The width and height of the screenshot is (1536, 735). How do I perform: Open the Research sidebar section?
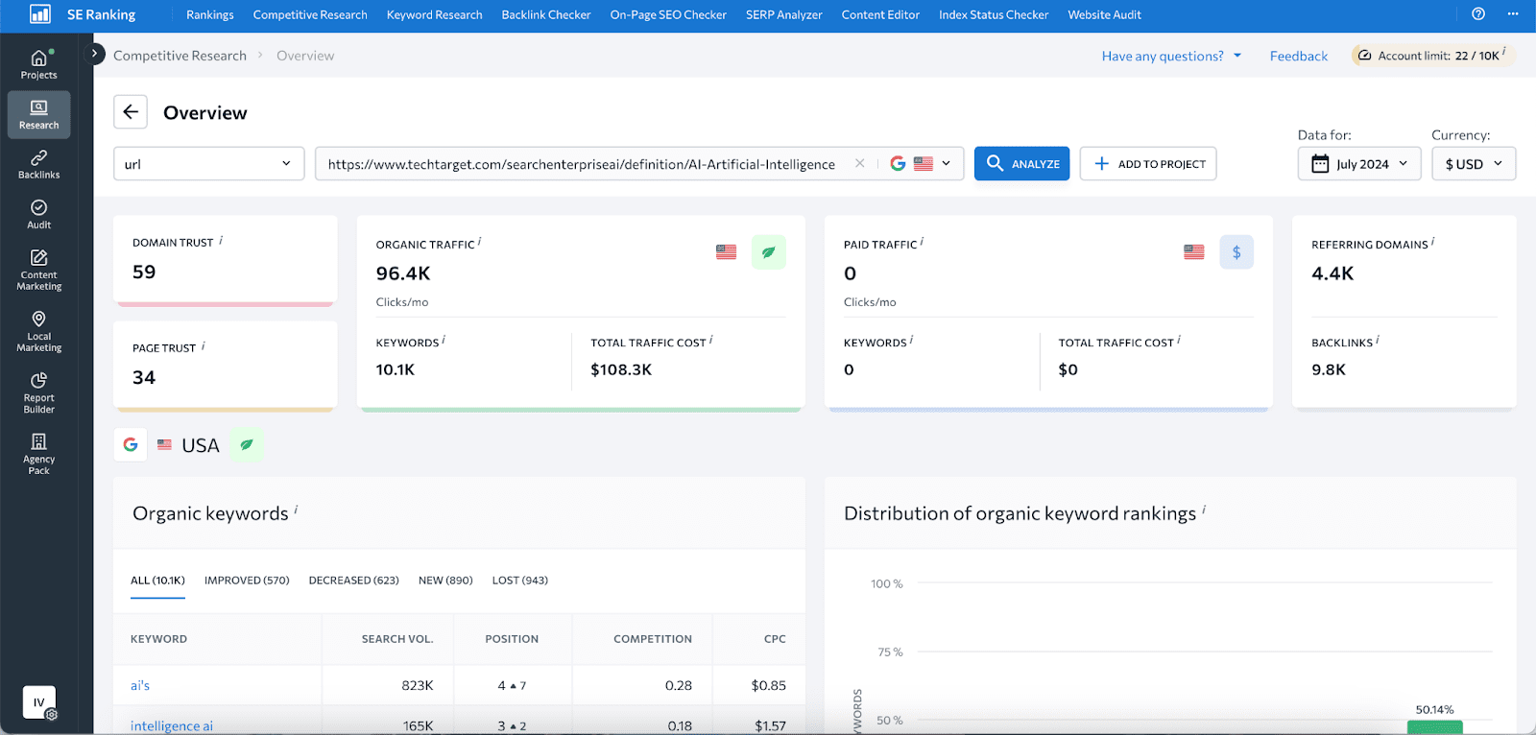[38, 114]
